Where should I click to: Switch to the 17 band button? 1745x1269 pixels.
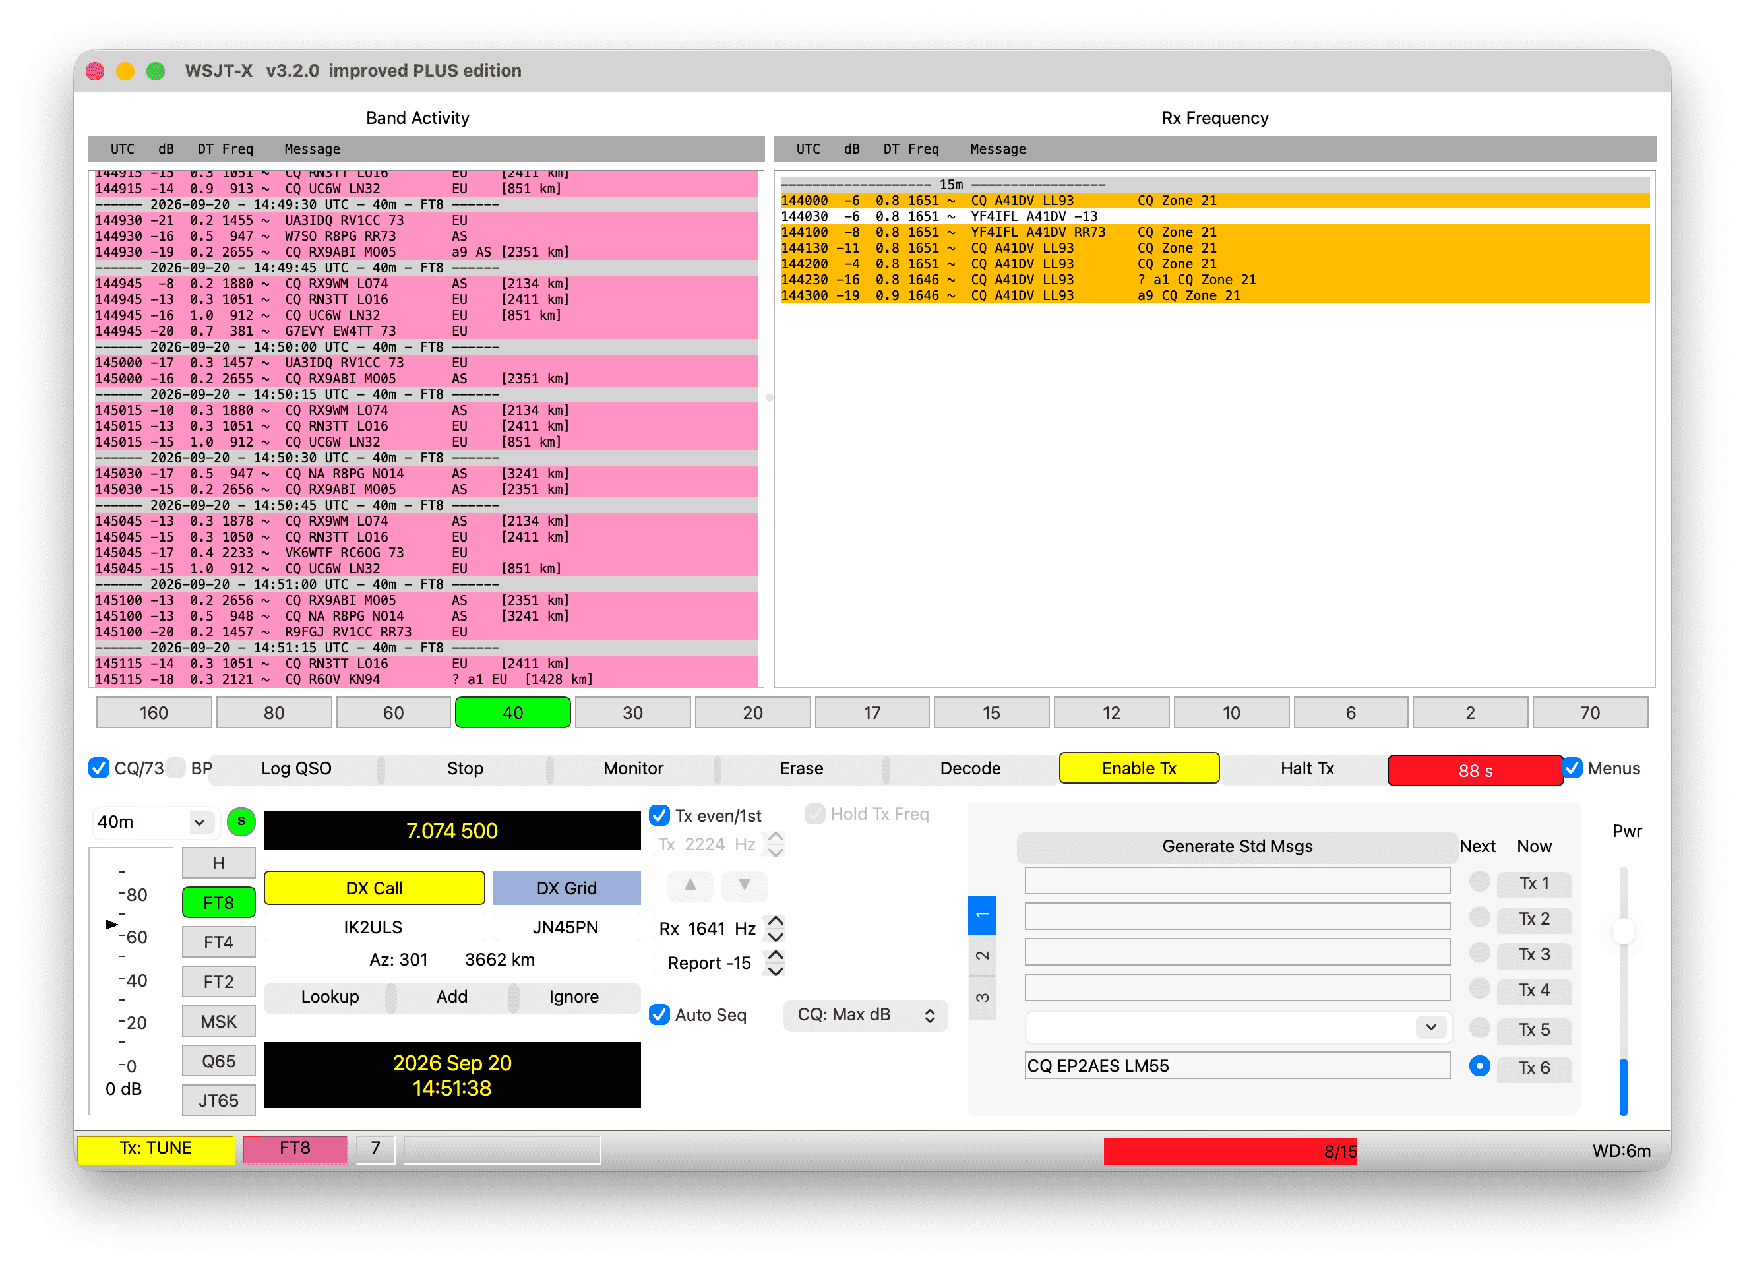pyautogui.click(x=872, y=712)
